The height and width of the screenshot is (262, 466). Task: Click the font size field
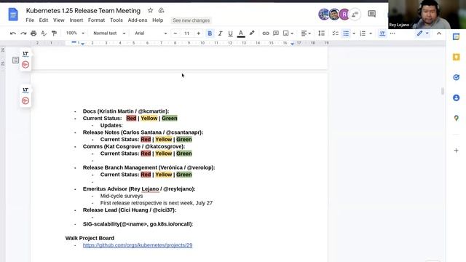186,33
